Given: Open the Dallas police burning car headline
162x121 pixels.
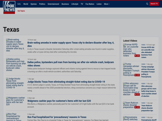Looking at the screenshot, I should pos(70,64).
